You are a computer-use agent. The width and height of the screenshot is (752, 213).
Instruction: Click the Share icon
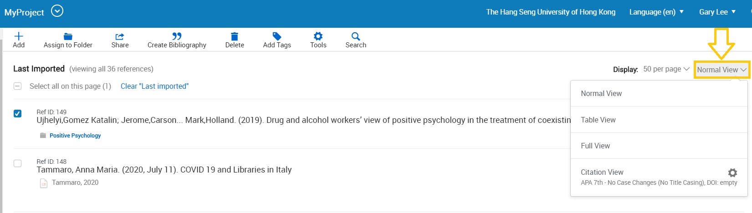[120, 36]
